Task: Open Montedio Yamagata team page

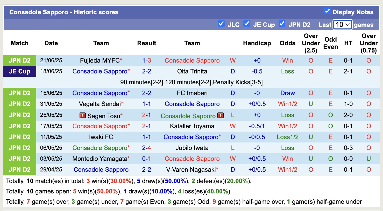Action: (x=100, y=159)
